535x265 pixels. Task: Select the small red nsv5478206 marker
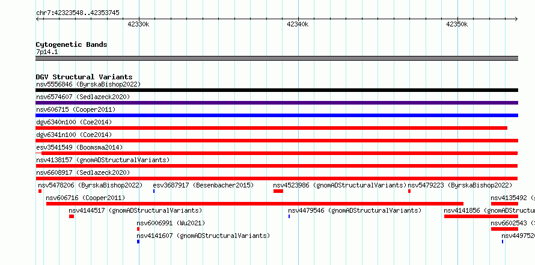[40, 191]
